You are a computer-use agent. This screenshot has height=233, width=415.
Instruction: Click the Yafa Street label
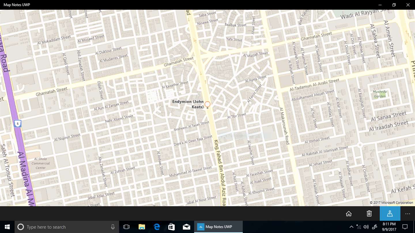pos(234,39)
